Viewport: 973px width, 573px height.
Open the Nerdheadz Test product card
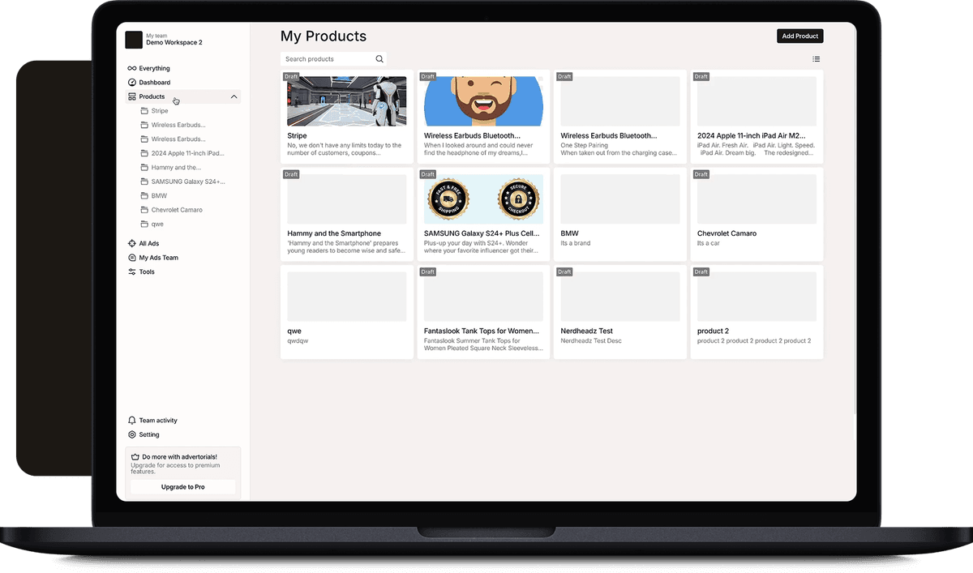[x=619, y=311]
